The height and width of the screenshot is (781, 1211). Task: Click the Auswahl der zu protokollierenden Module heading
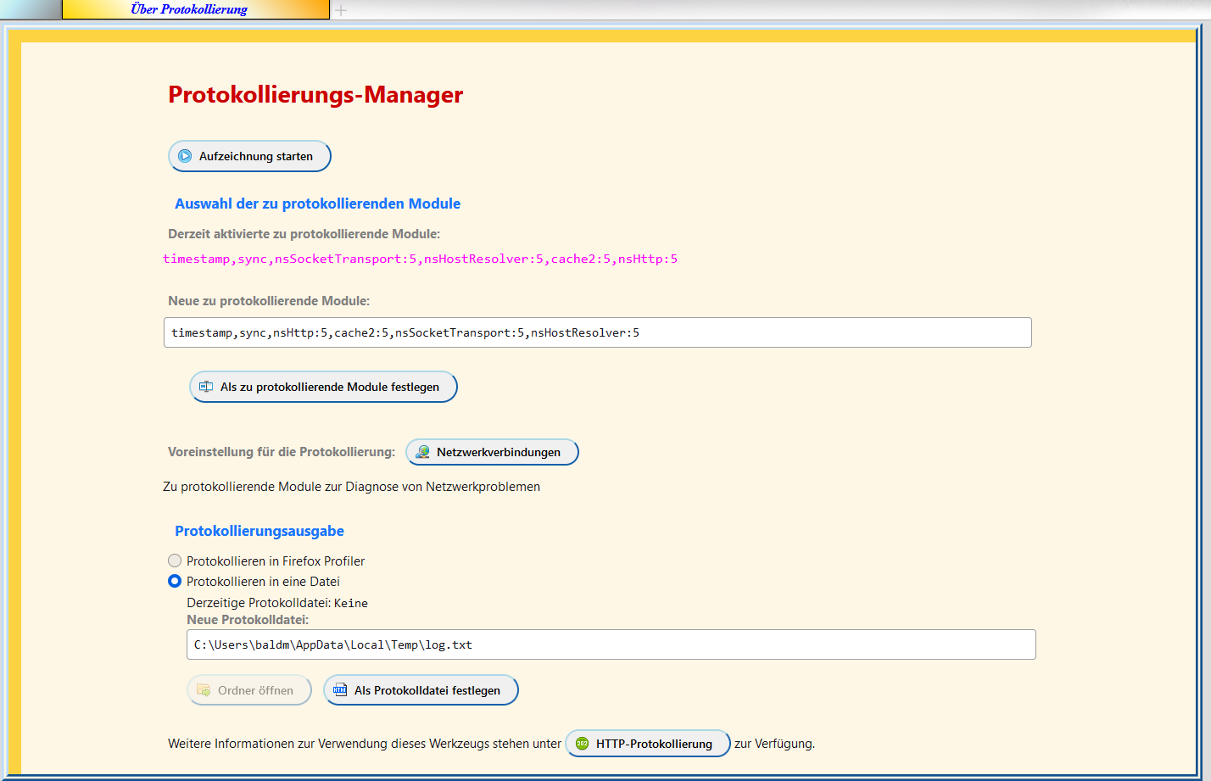(318, 204)
